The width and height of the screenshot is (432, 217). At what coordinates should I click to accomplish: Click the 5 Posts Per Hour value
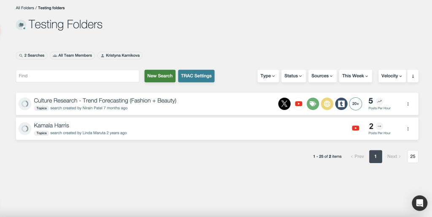pos(370,101)
